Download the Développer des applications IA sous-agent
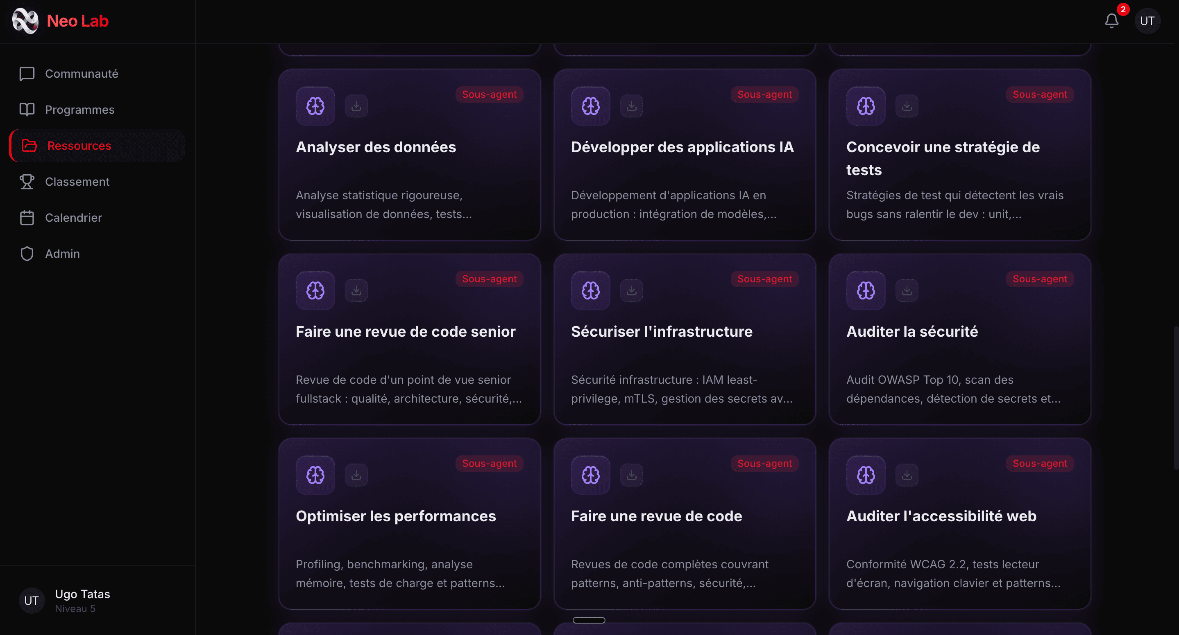Image resolution: width=1179 pixels, height=635 pixels. coord(632,106)
